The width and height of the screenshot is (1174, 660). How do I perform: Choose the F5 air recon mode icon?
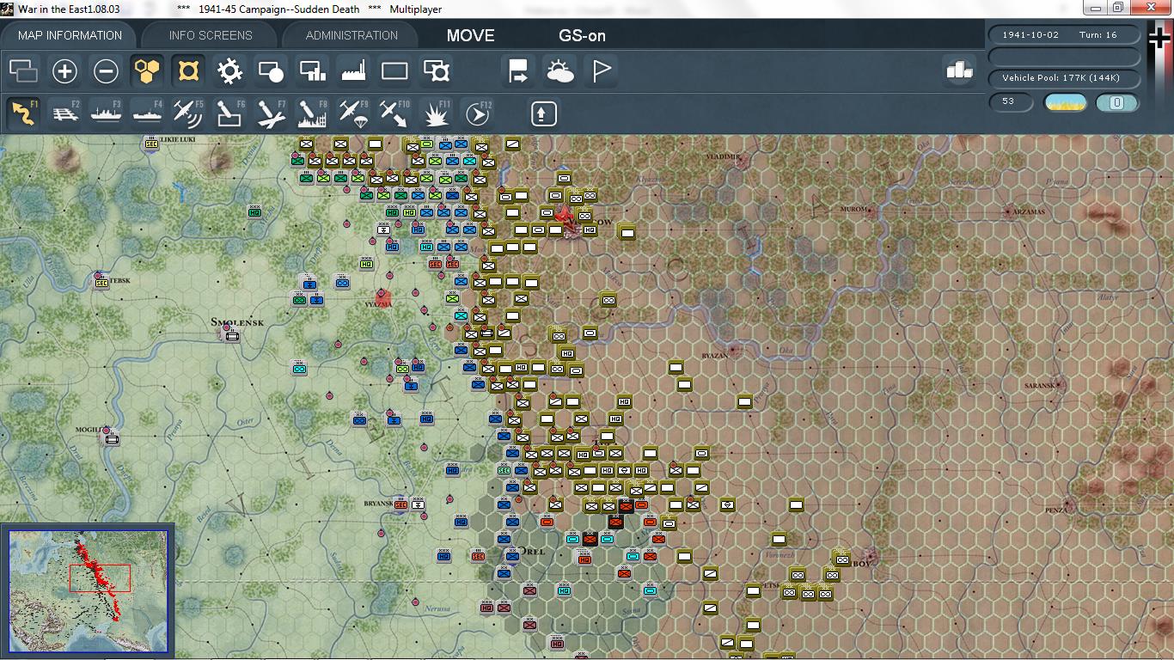188,113
